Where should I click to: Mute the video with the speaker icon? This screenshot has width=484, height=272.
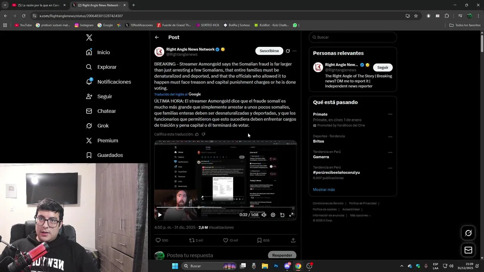[x=264, y=215]
